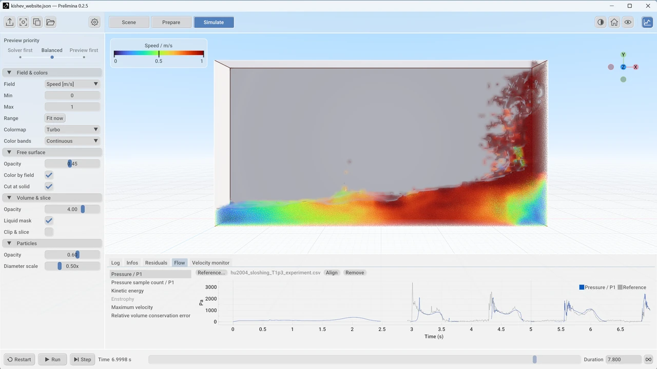This screenshot has height=369, width=657.
Task: Switch to the Prepare tab
Action: [x=171, y=22]
